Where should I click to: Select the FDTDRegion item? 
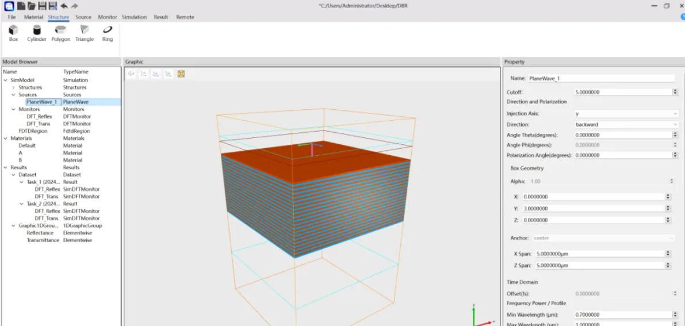coord(33,131)
